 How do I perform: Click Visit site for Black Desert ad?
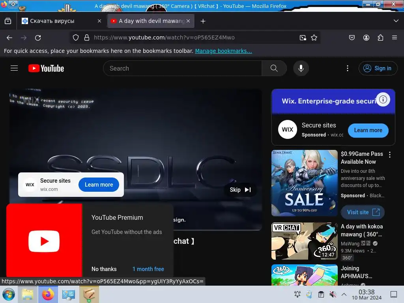[x=363, y=212]
